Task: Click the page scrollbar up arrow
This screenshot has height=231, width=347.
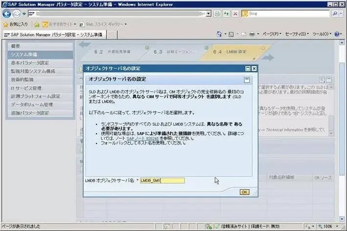Action: tap(342, 42)
